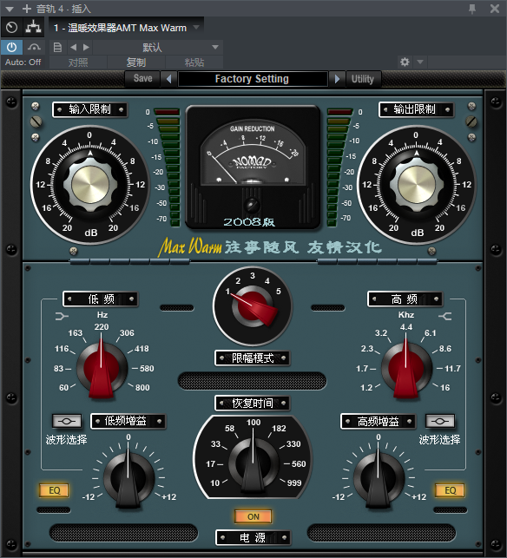Click the 低频增益 label plate
507x558 pixels.
click(x=128, y=422)
